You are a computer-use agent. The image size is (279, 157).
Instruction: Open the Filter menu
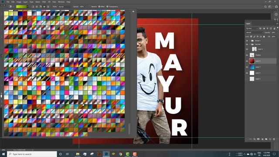point(44,2)
